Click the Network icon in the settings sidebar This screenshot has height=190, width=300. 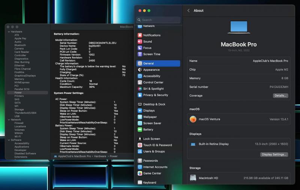pos(140,26)
